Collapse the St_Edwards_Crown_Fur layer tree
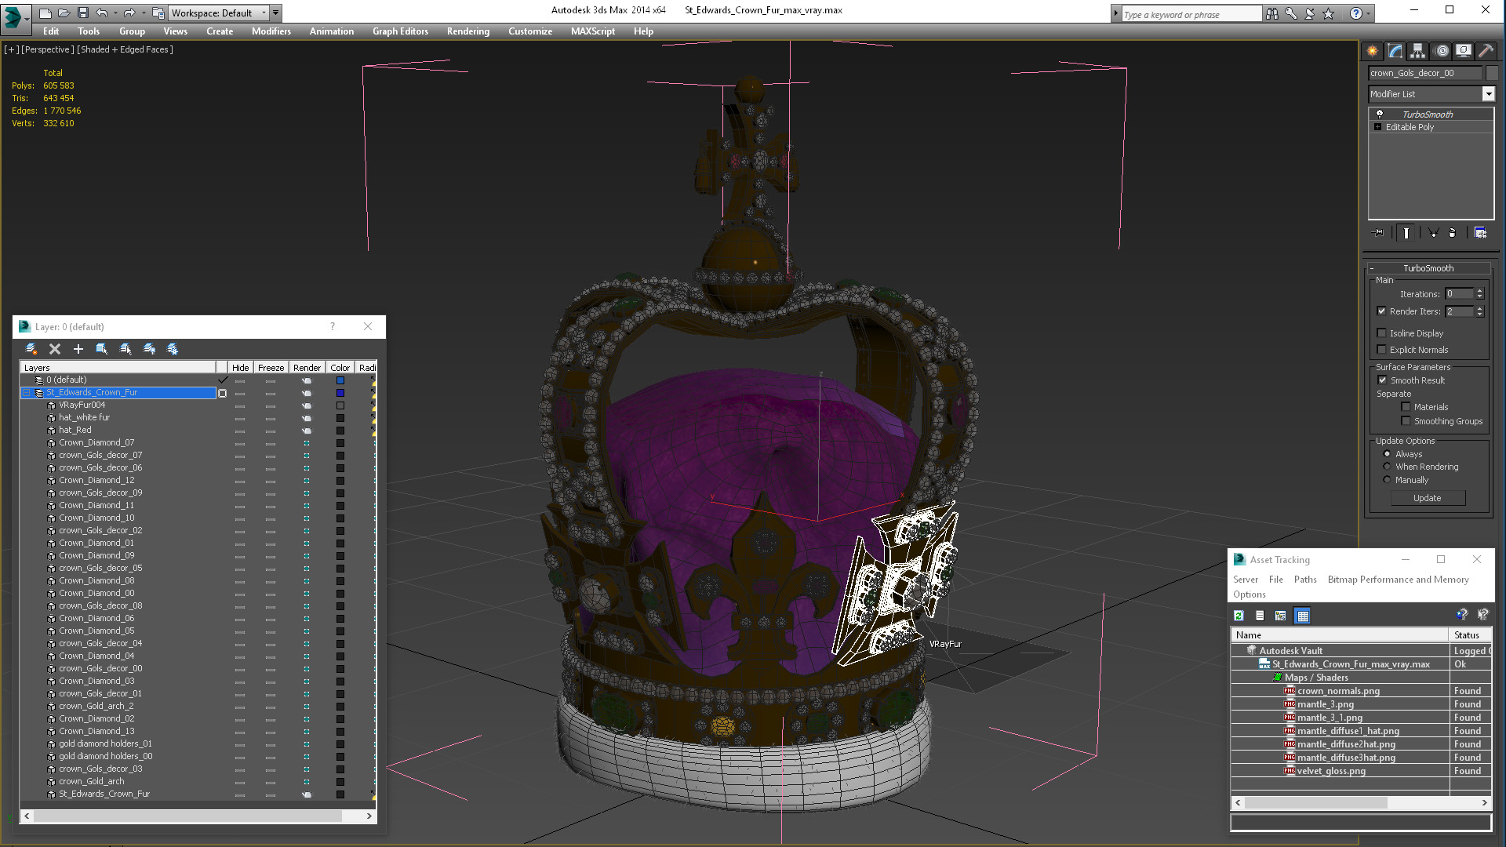This screenshot has height=847, width=1506. click(x=27, y=393)
